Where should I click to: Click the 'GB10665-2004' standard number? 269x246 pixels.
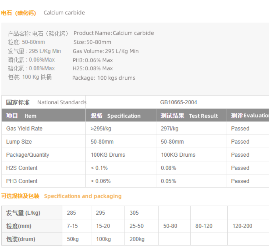coord(178,102)
